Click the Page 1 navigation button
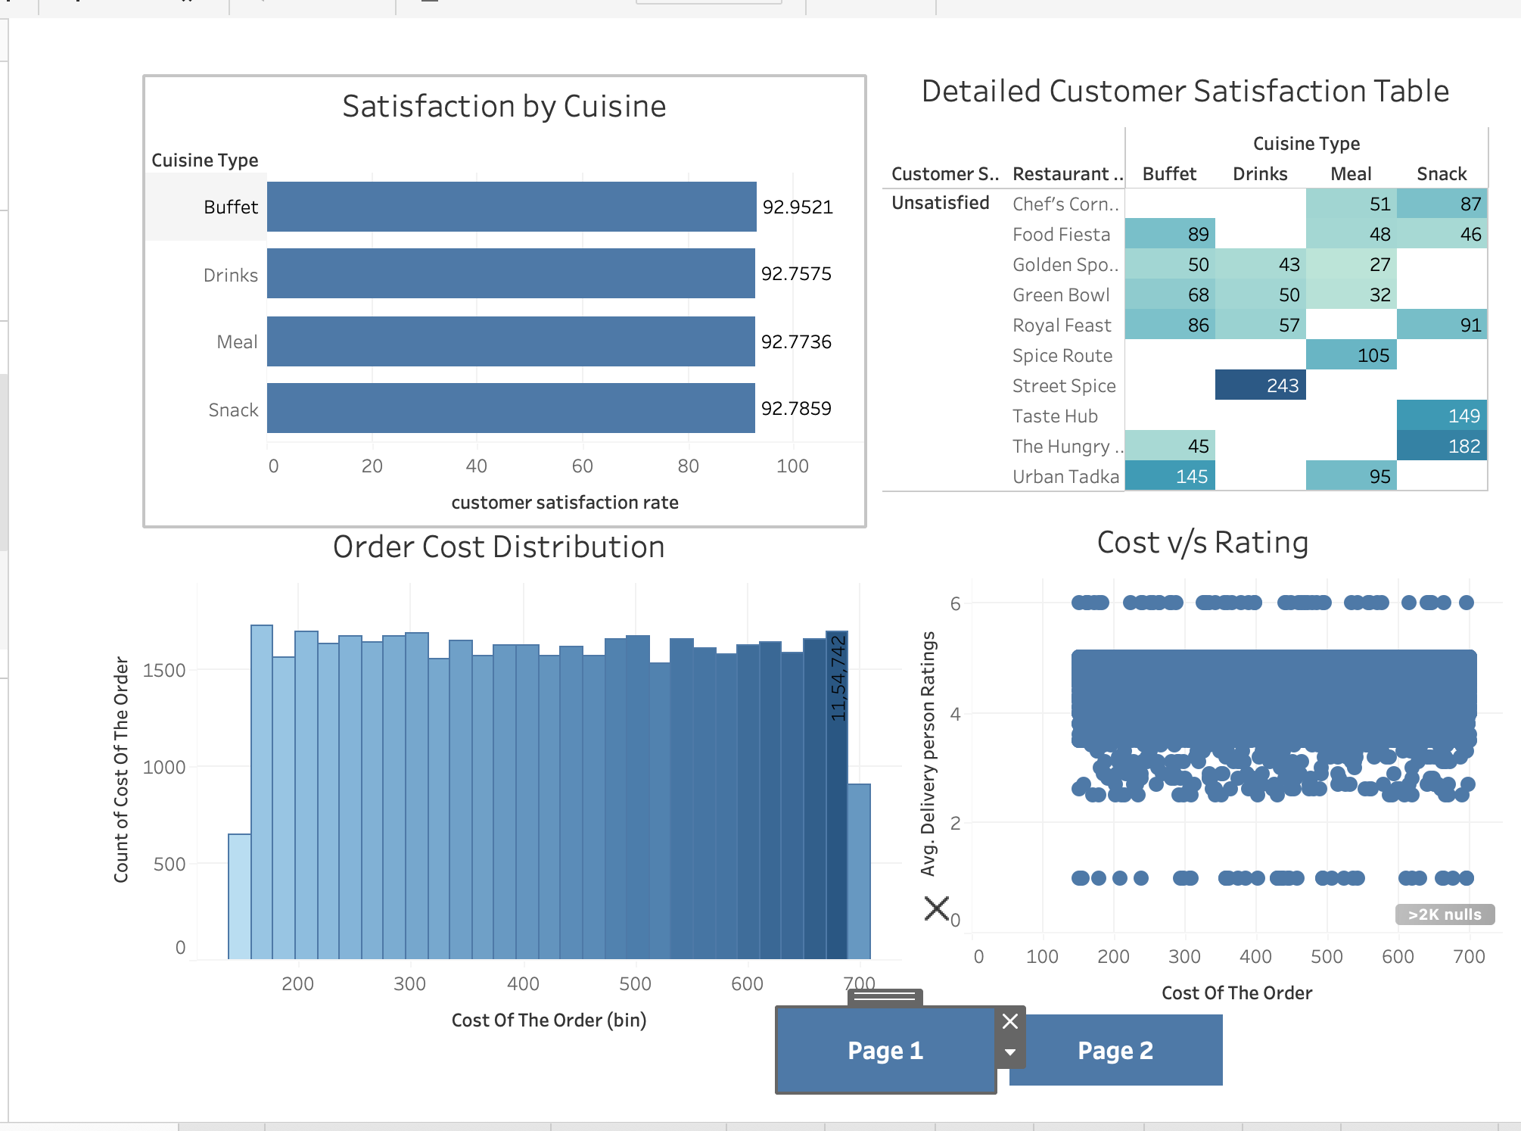The height and width of the screenshot is (1131, 1521). tap(885, 1051)
